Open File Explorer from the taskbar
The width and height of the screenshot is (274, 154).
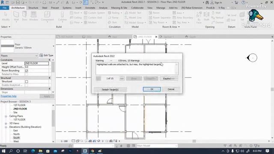(x=40, y=151)
